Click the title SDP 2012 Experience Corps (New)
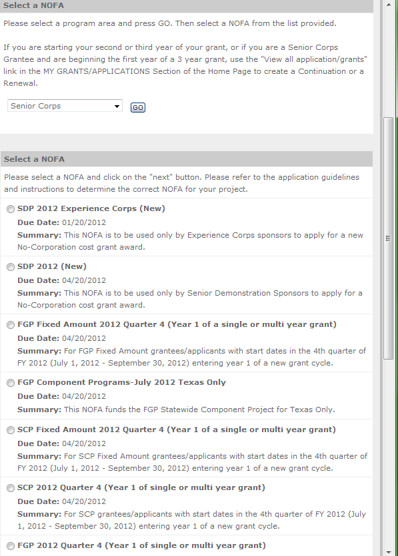 click(91, 208)
